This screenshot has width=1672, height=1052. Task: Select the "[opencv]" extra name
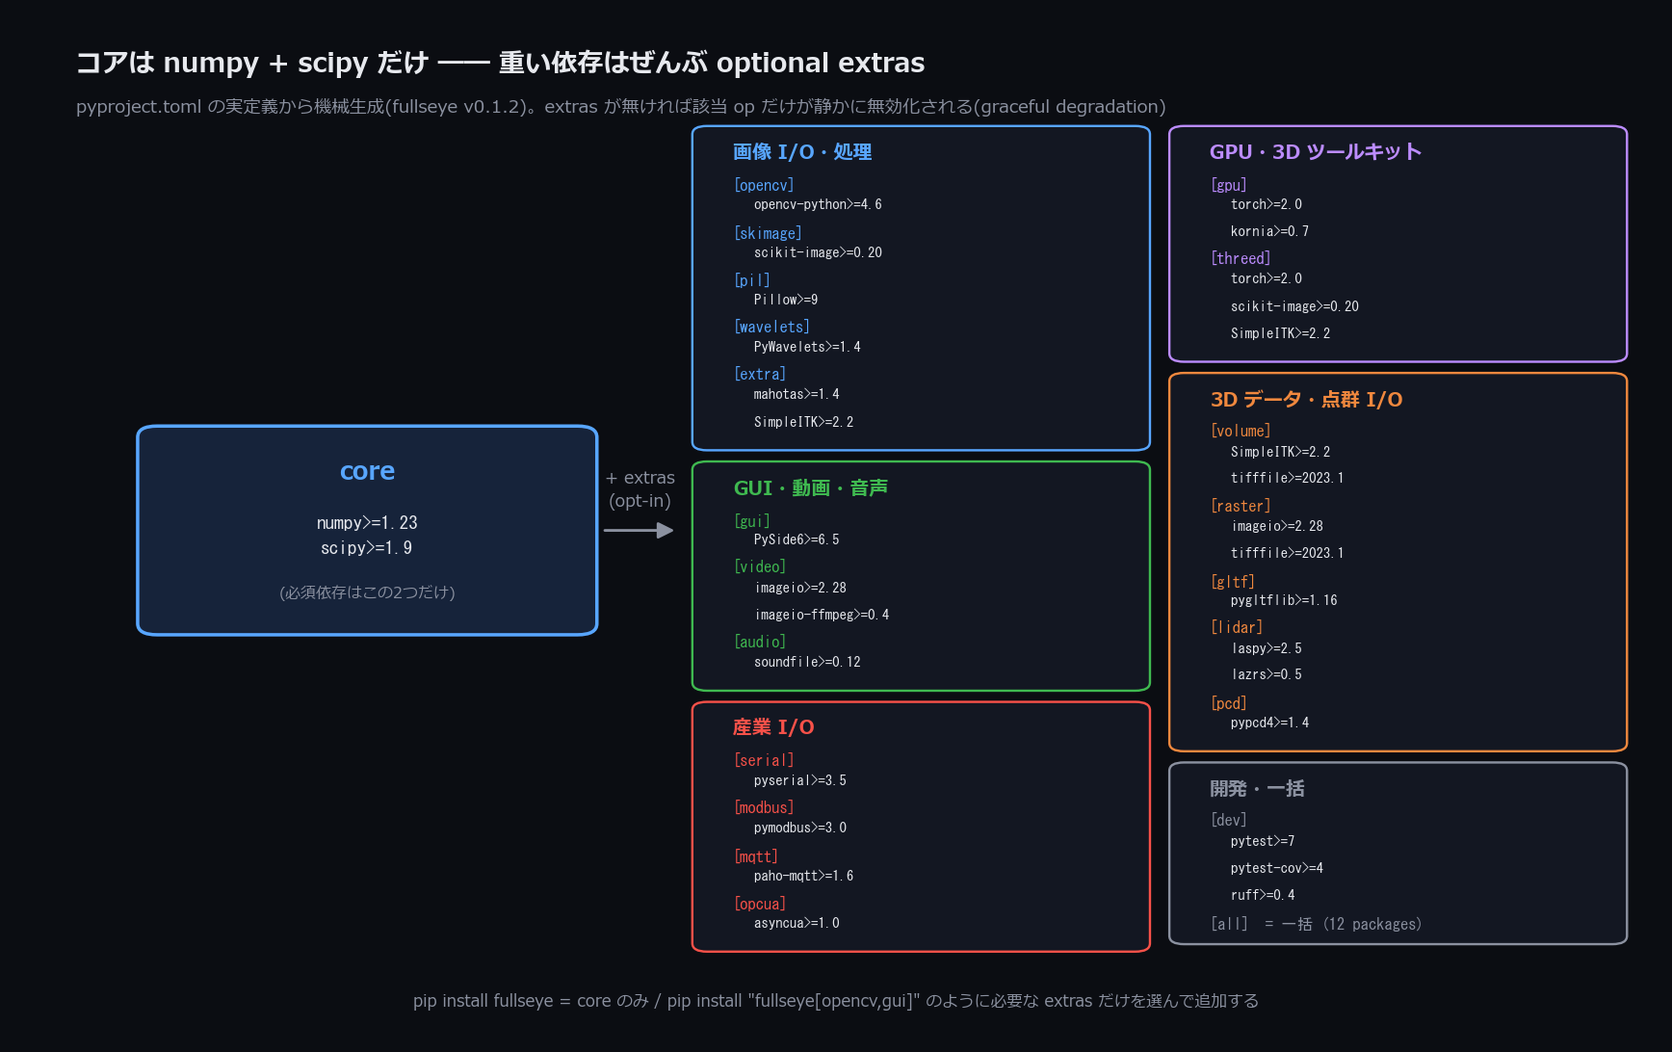[x=764, y=185]
